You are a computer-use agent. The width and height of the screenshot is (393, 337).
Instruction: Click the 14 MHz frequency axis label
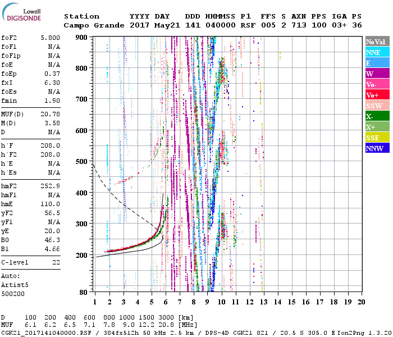point(277,302)
